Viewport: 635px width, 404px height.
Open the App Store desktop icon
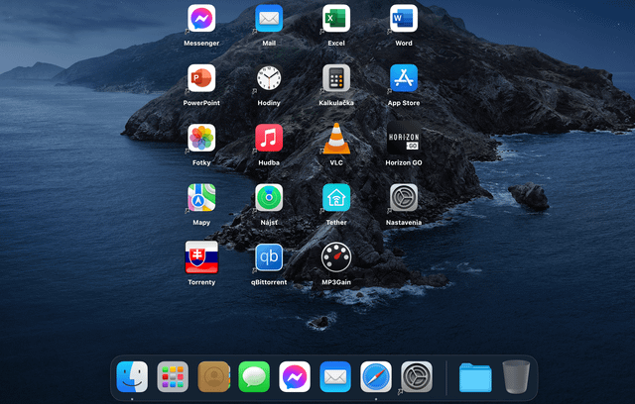pyautogui.click(x=404, y=78)
